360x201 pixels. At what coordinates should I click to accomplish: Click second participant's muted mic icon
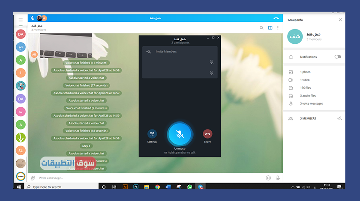pyautogui.click(x=211, y=73)
